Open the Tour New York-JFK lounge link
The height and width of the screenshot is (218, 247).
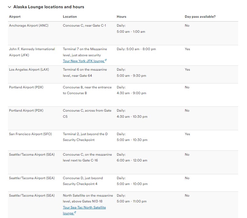pyautogui.click(x=84, y=61)
